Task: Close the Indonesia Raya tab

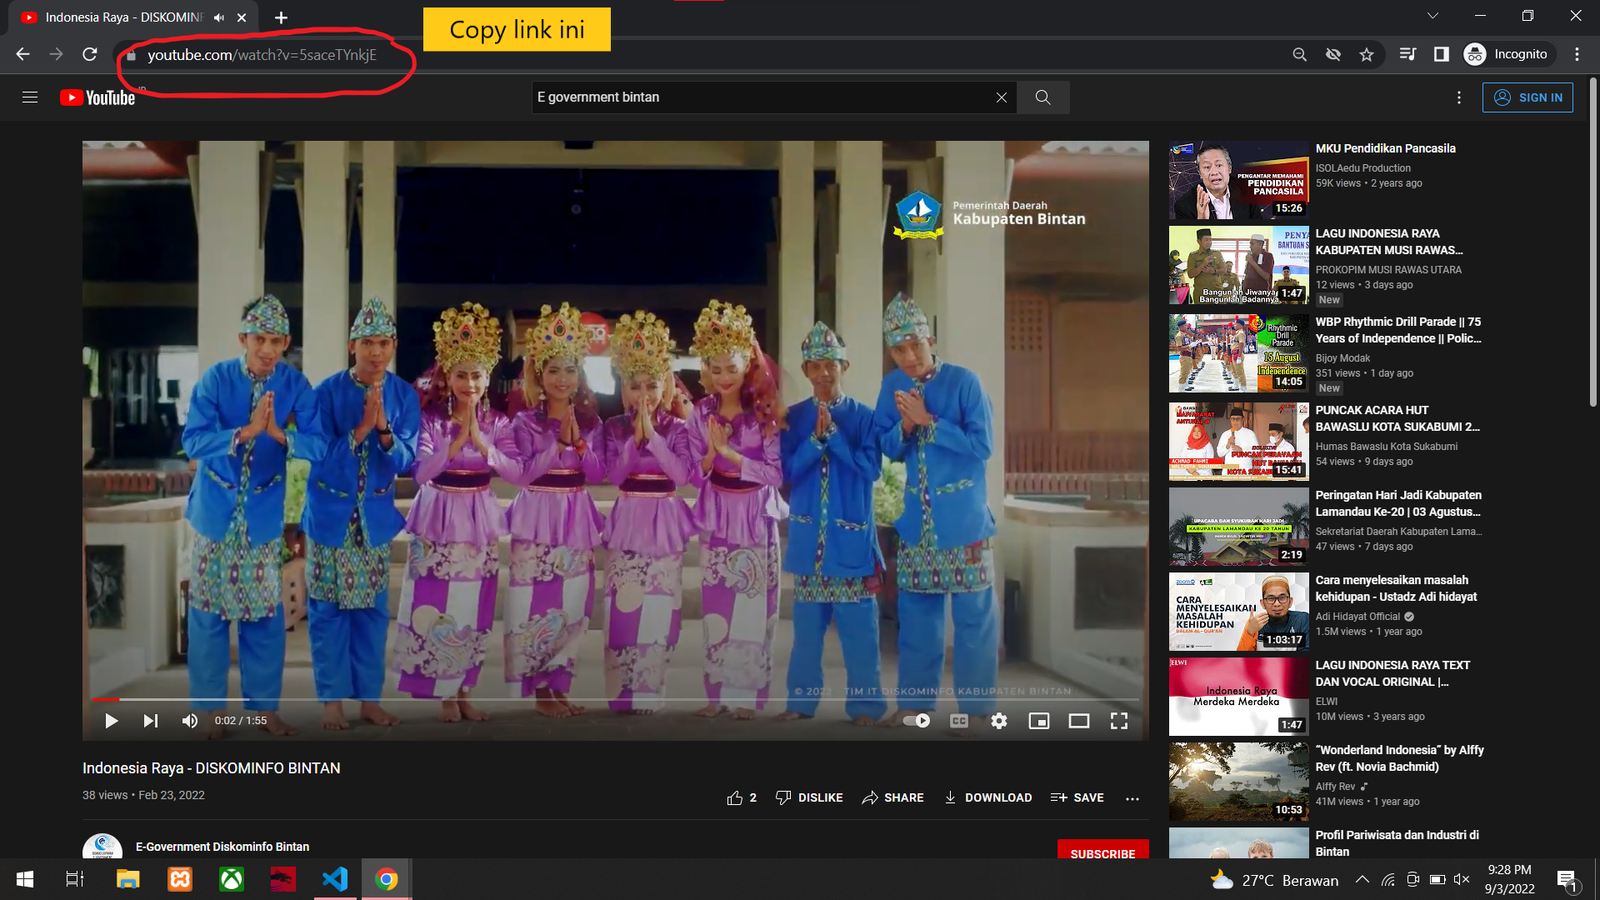Action: tap(242, 17)
